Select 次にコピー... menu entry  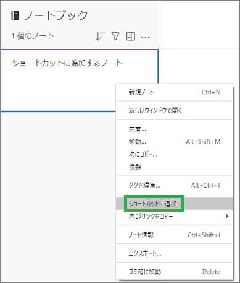175,154
